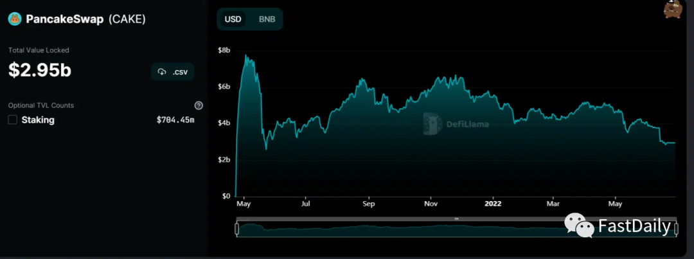Click the Sep x-axis label
Image resolution: width=694 pixels, height=259 pixels.
[369, 204]
